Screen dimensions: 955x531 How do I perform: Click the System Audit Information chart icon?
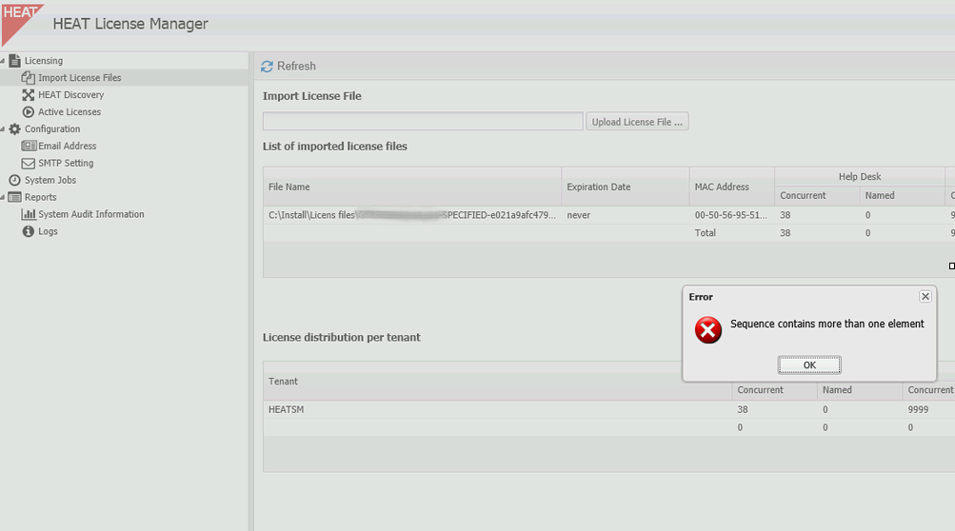[x=29, y=215]
